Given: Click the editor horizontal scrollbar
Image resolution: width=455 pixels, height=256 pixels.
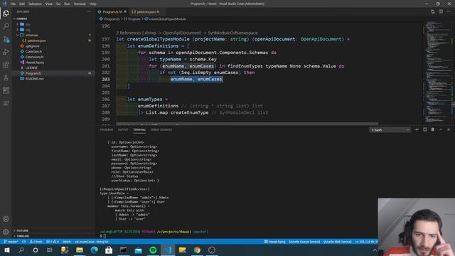Looking at the screenshot, I should 247,124.
